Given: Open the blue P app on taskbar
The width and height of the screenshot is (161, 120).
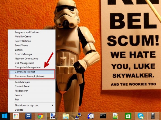Looking at the screenshot, I should [x=28, y=116].
